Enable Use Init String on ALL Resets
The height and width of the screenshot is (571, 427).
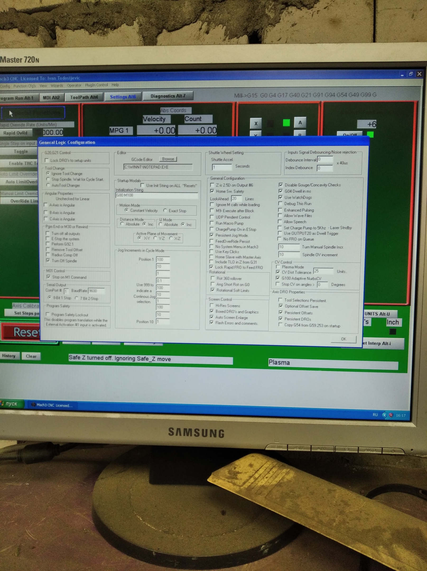pos(143,185)
